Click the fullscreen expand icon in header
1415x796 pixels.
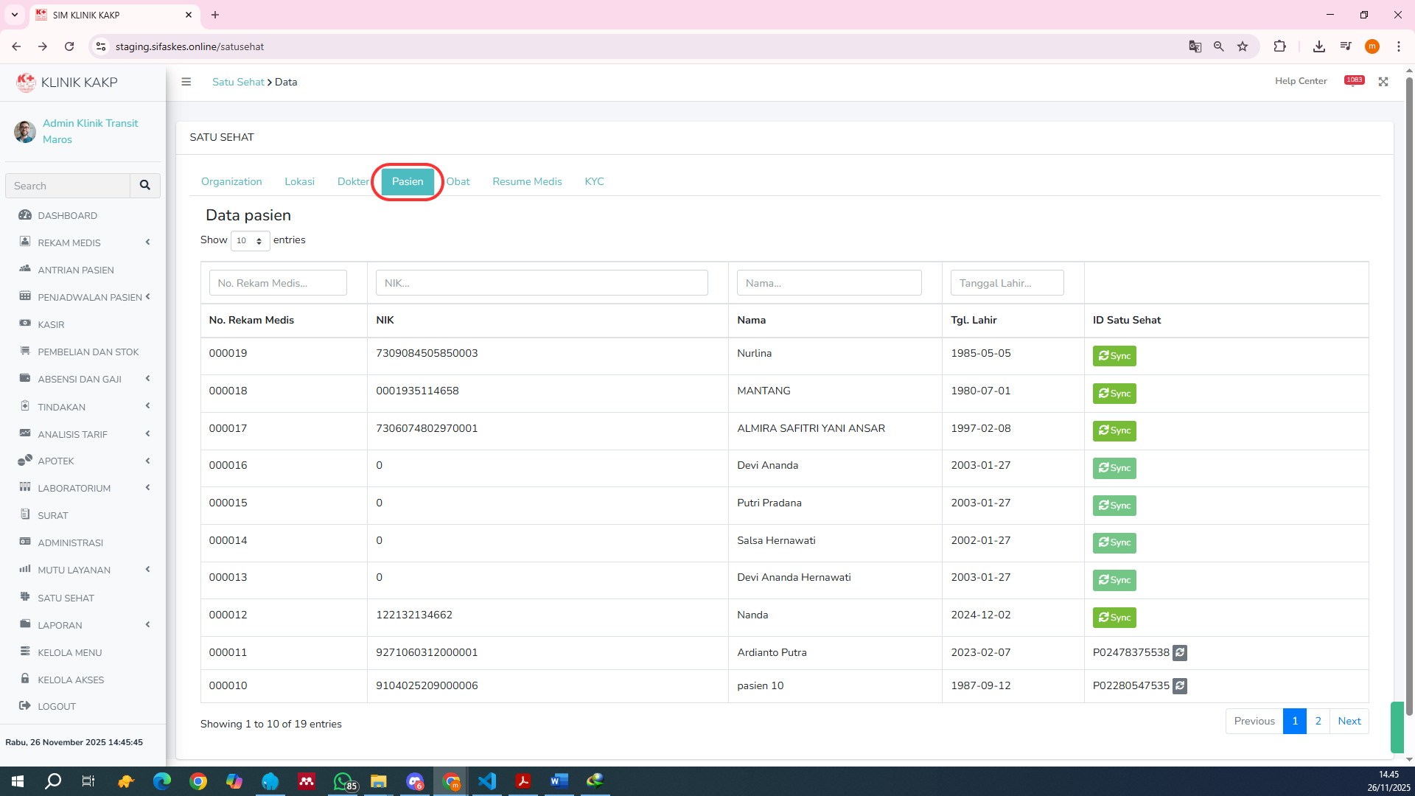[x=1383, y=82]
